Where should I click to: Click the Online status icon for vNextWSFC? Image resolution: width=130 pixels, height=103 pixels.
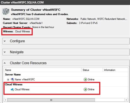coord(85,79)
